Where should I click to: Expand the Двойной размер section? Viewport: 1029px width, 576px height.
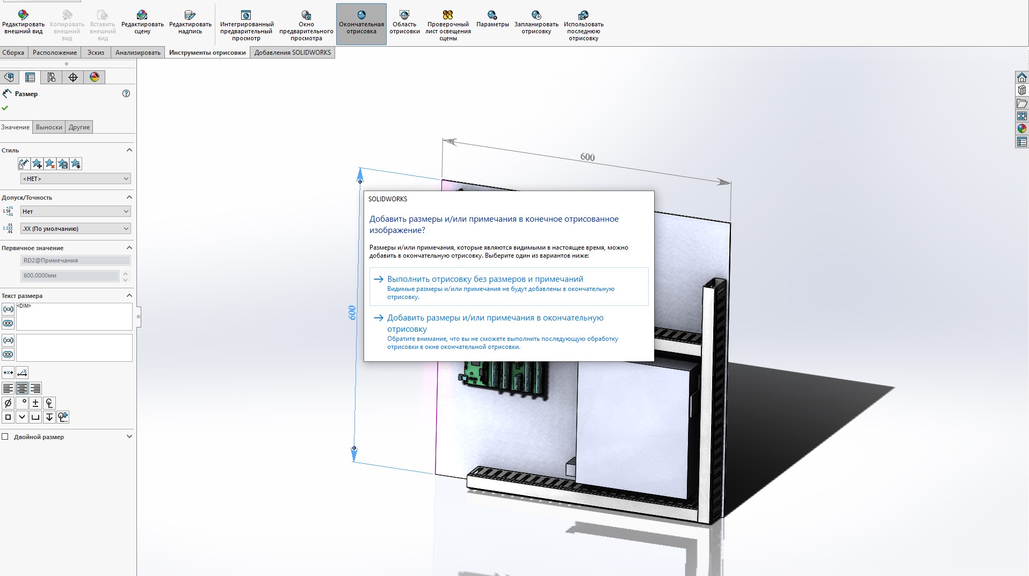(129, 436)
